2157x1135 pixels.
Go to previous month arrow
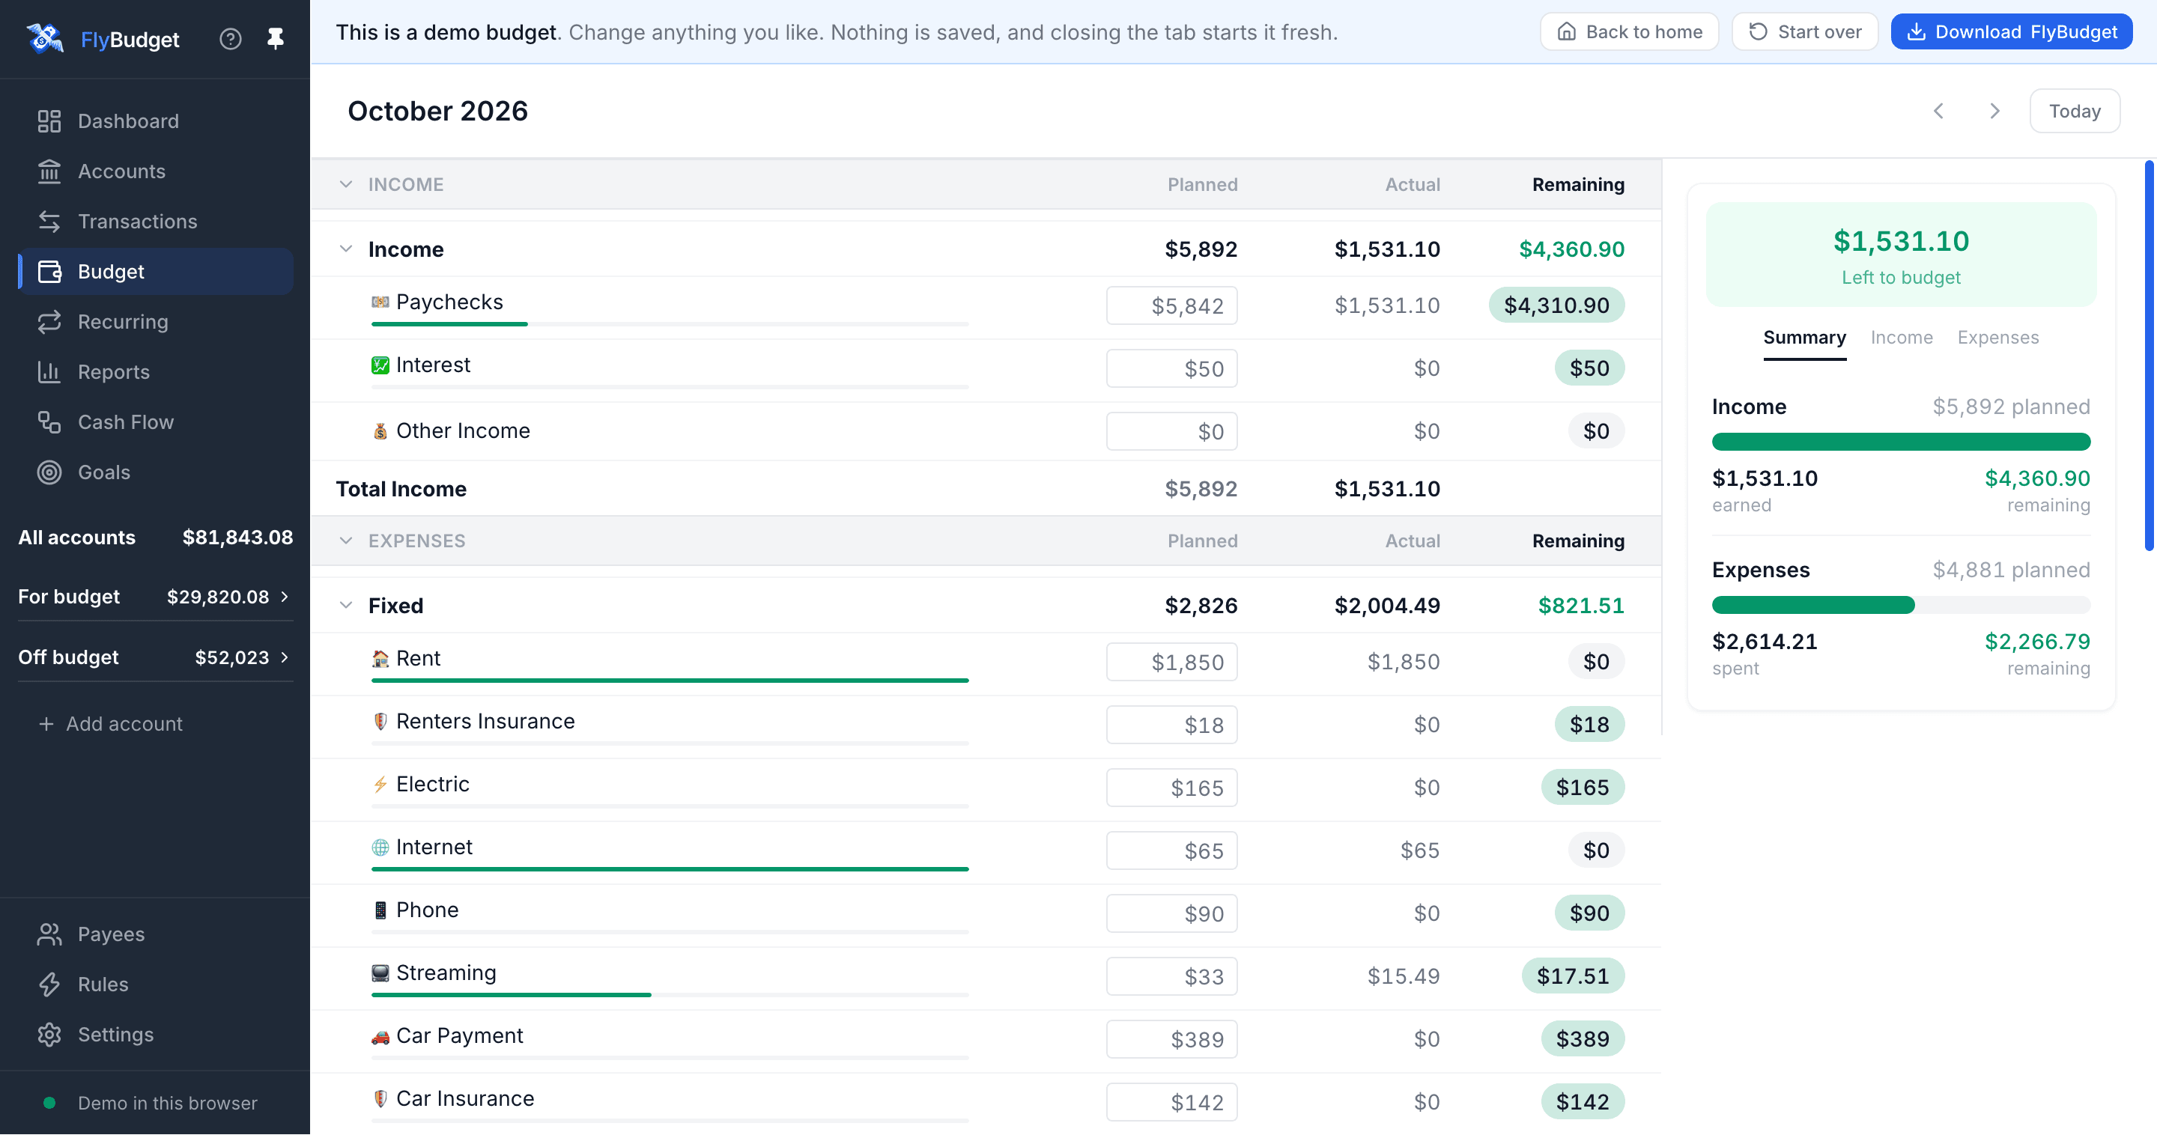(1938, 112)
